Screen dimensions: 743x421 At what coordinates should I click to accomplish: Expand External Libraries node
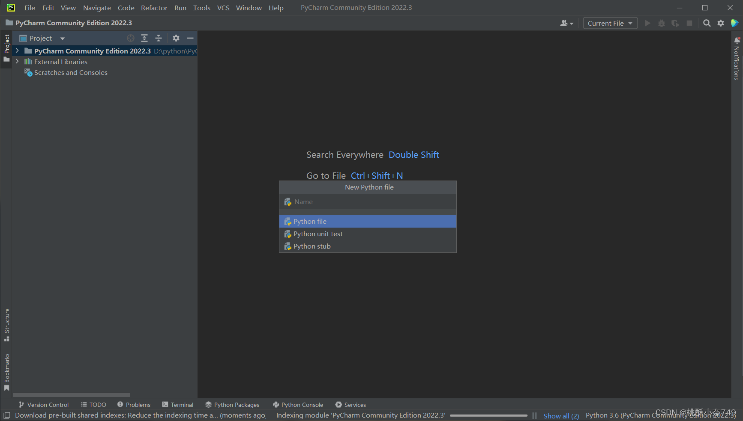(x=17, y=61)
